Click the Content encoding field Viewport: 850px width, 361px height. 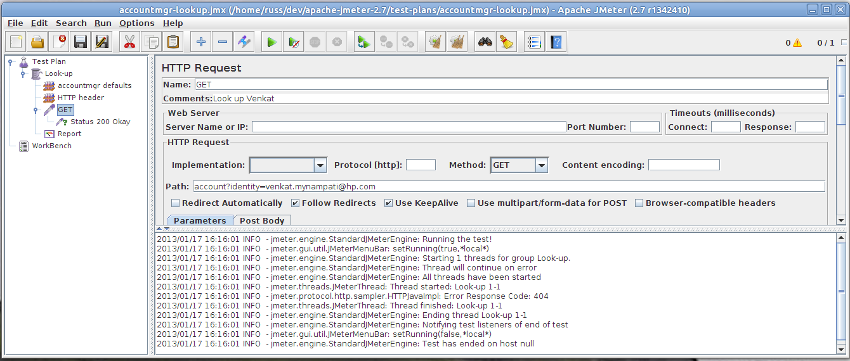[684, 165]
